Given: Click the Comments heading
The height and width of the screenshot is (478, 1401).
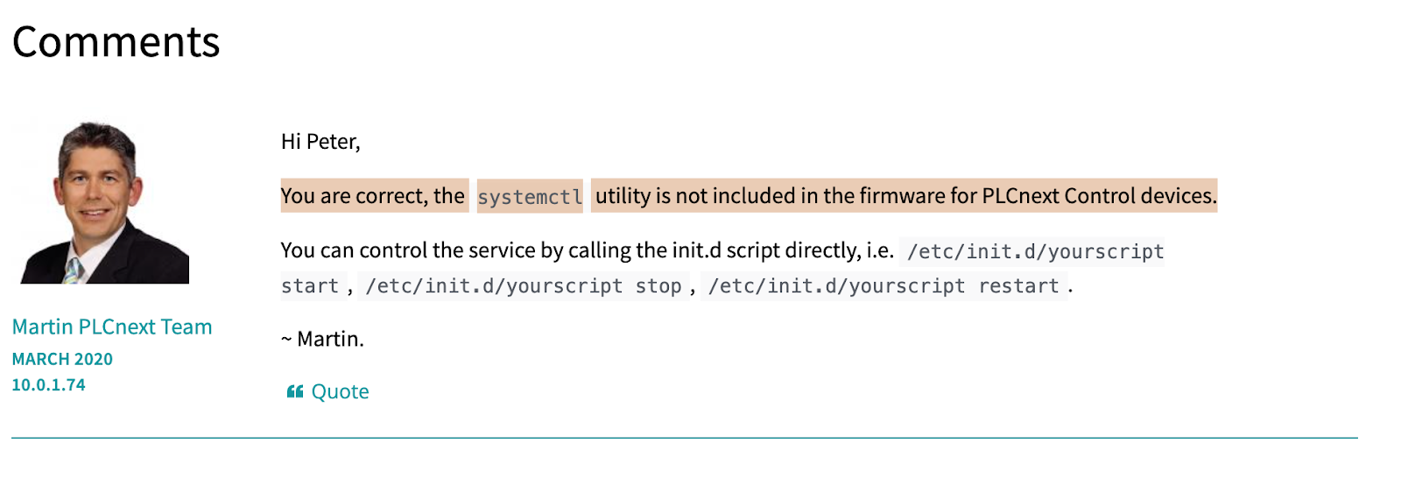Looking at the screenshot, I should coord(116,41).
